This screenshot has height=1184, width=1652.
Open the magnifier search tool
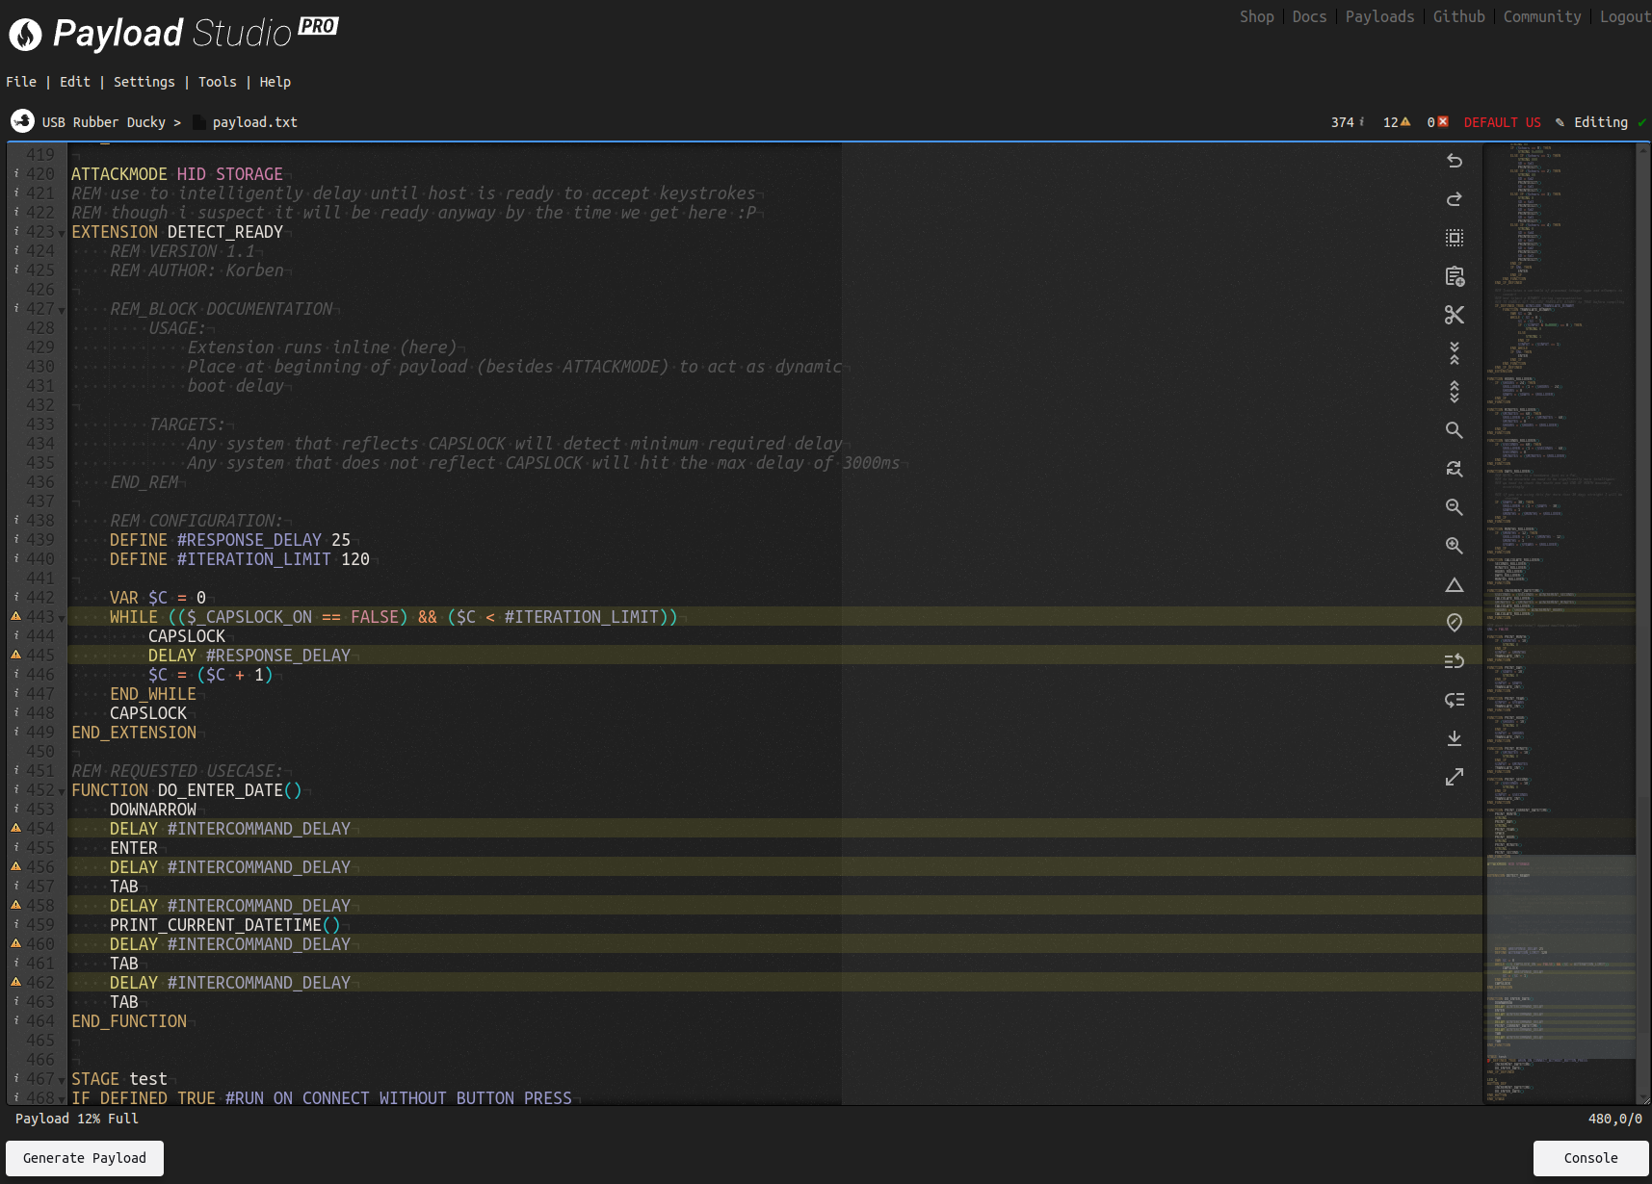pyautogui.click(x=1455, y=430)
